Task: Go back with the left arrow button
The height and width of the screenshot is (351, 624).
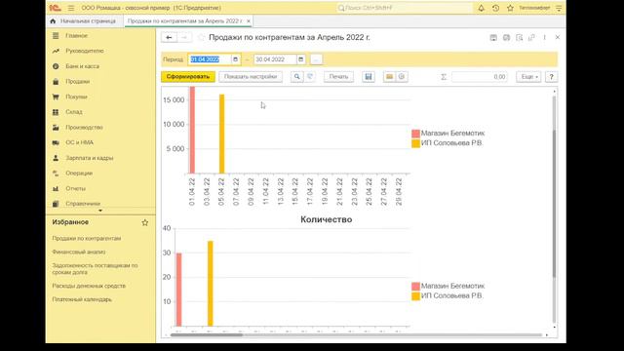Action: tap(169, 37)
